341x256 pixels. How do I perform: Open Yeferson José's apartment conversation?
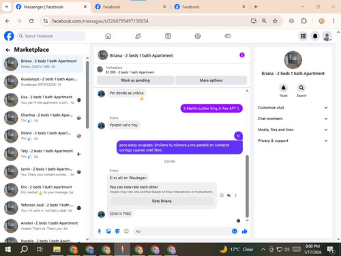click(43, 208)
